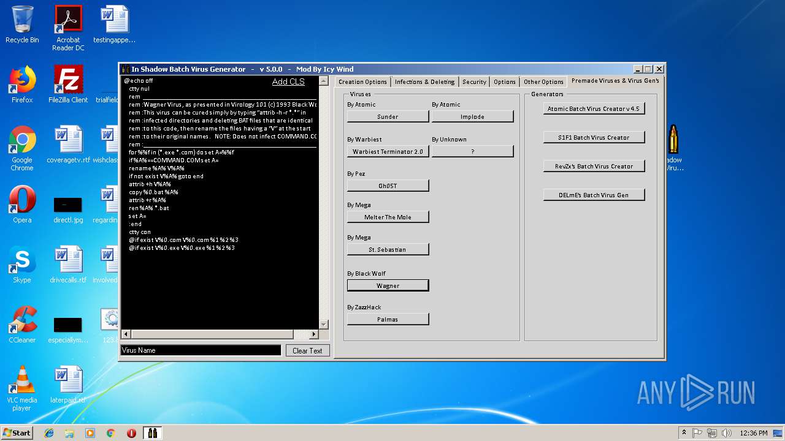Open the testingappe document icon

click(114, 24)
